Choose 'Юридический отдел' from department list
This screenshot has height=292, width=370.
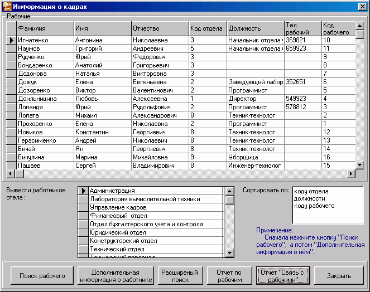118,232
